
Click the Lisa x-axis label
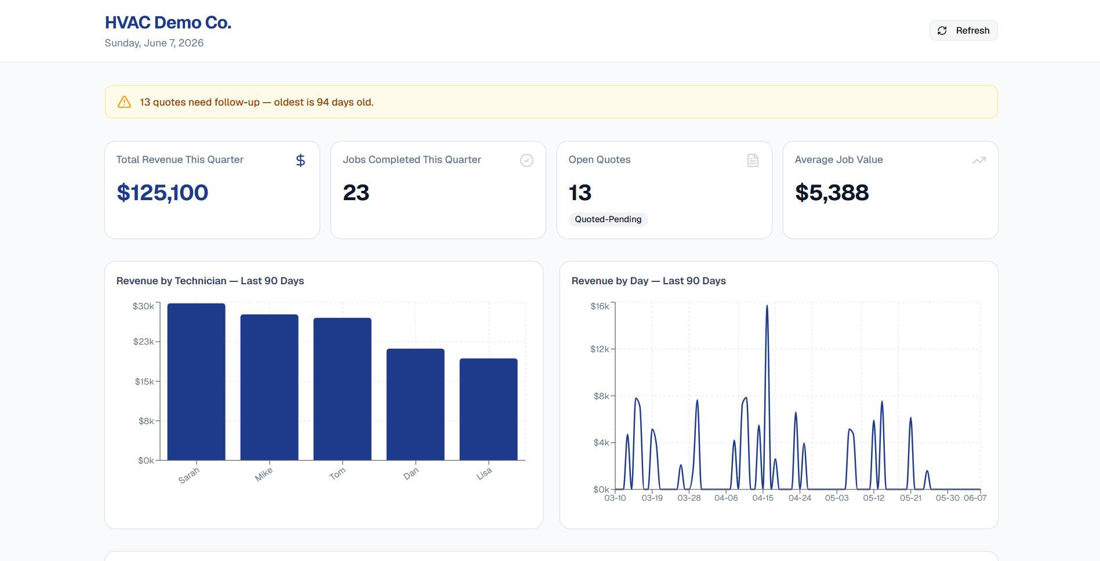[x=484, y=473]
